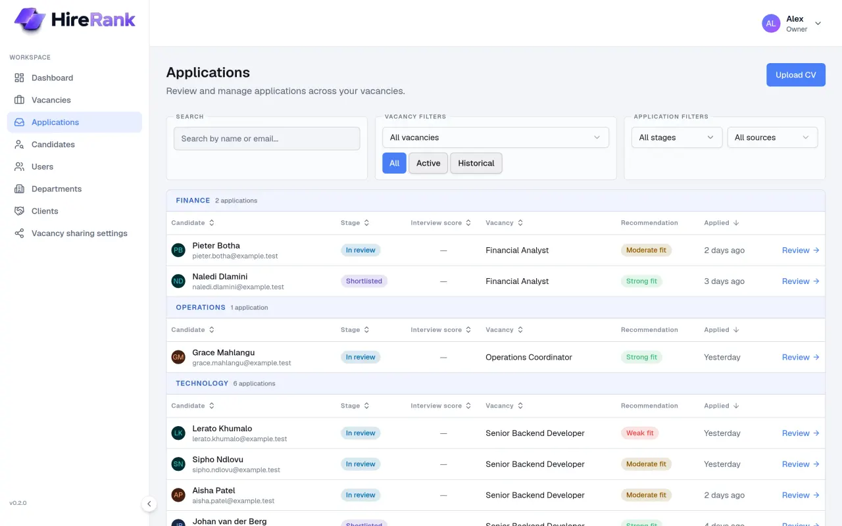Sort Operations table by Applied date
Screen dimensions: 842x526
[722, 330]
